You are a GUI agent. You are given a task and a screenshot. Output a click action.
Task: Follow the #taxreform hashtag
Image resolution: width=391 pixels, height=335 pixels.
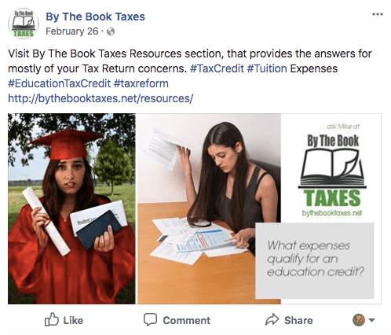point(141,83)
